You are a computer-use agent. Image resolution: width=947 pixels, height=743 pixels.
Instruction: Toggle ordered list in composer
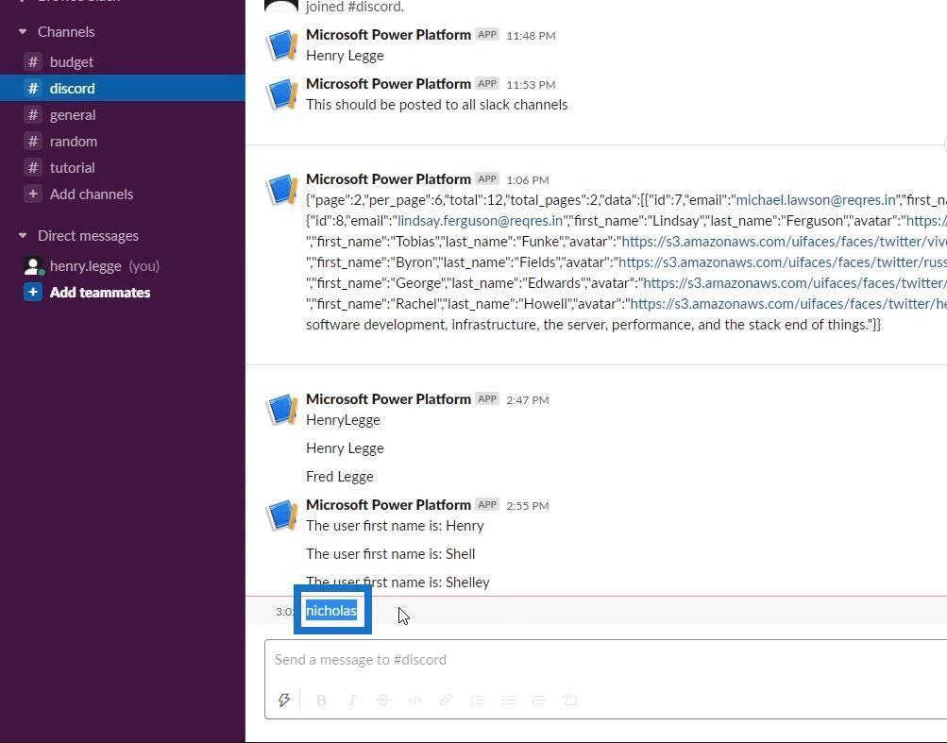(x=477, y=701)
